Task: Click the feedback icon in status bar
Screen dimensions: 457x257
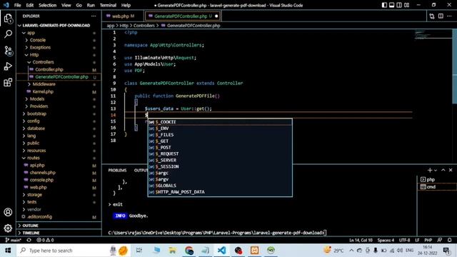Action: click(x=440, y=240)
